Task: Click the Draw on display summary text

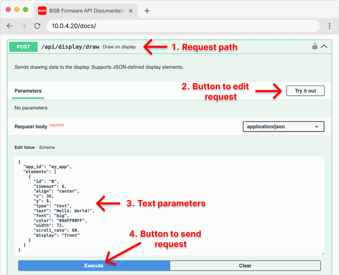Action: [x=119, y=47]
